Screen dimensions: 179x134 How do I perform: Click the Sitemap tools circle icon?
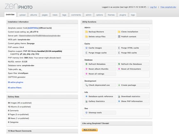[x=86, y=113]
